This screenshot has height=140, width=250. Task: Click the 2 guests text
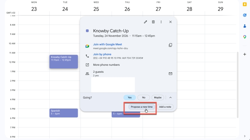[98, 72]
